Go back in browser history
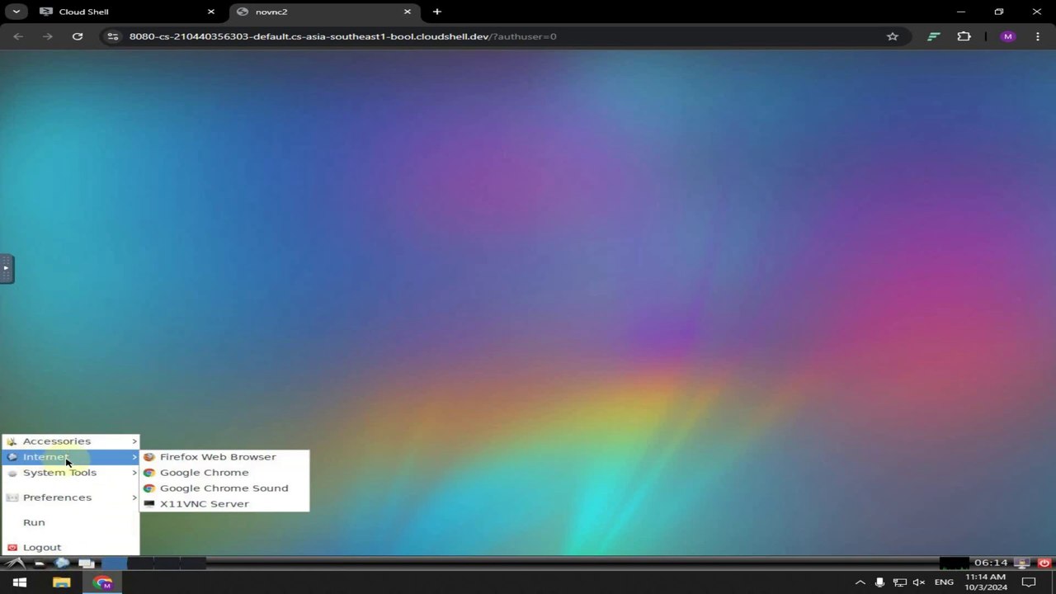This screenshot has width=1056, height=594. coord(18,36)
